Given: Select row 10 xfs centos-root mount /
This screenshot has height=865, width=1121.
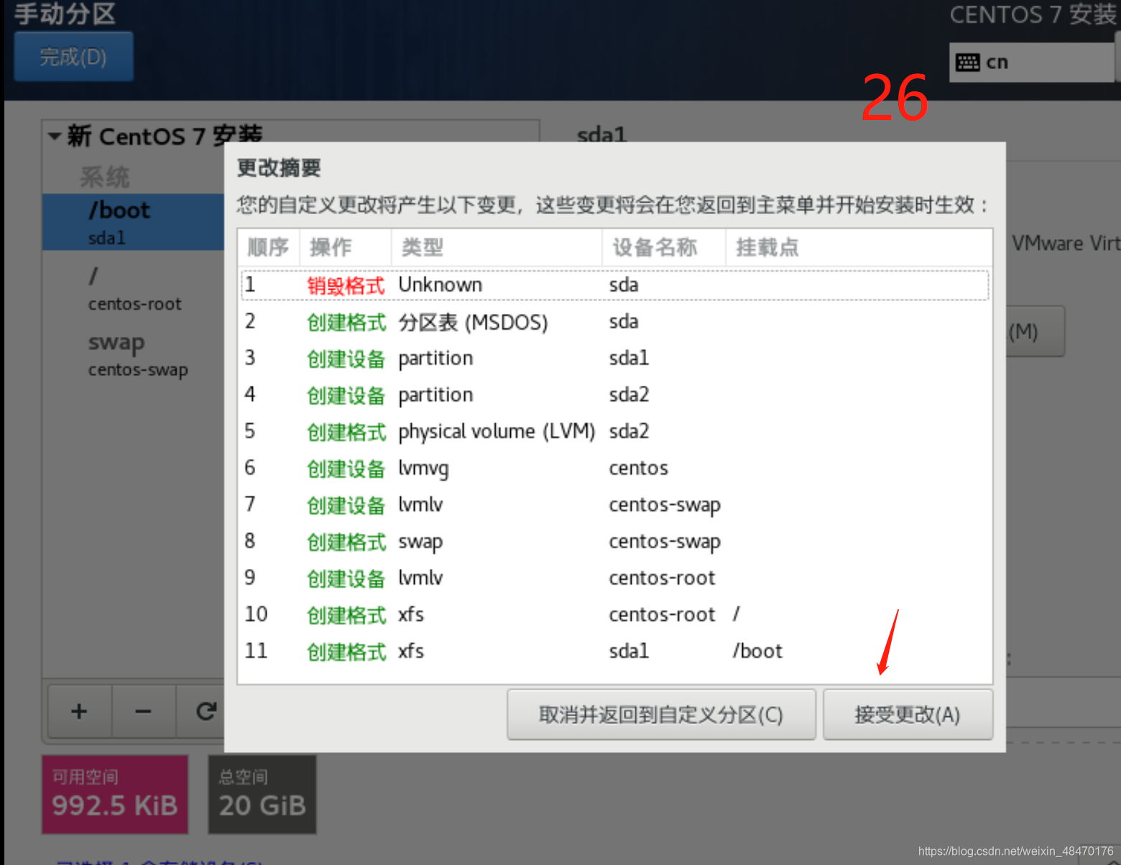Looking at the screenshot, I should [615, 615].
